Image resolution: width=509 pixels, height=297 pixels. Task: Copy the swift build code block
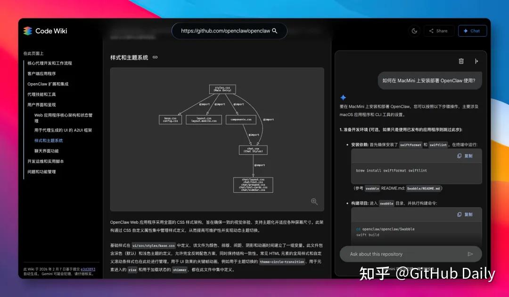[465, 214]
